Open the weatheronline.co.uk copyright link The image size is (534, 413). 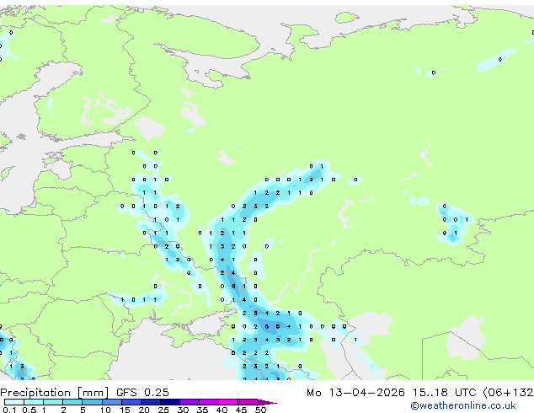(x=463, y=405)
